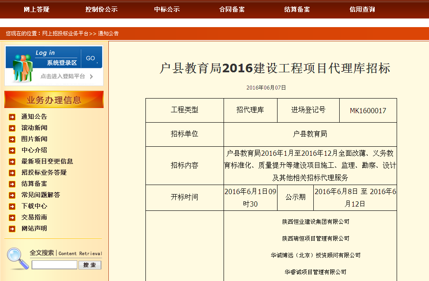Open the 中心介绍 sidebar link
The width and height of the screenshot is (429, 281).
[x=35, y=150]
